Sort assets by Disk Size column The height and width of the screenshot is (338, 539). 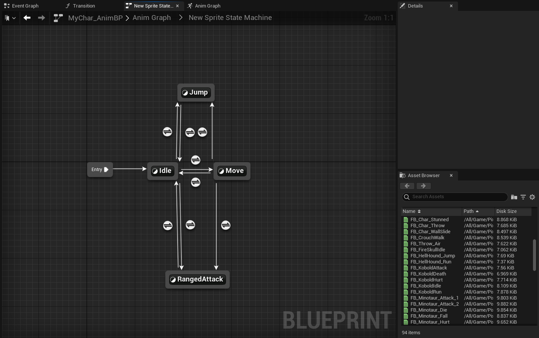(x=512, y=211)
